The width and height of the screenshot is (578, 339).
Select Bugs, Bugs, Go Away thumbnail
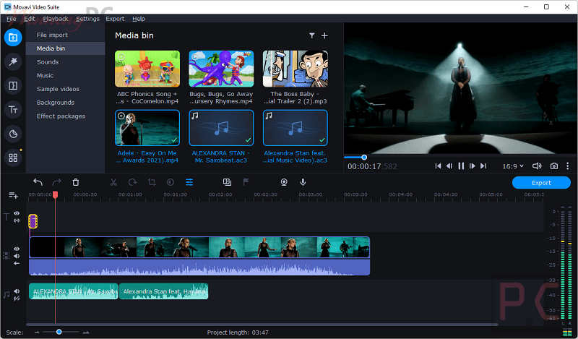coord(221,69)
